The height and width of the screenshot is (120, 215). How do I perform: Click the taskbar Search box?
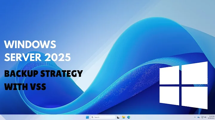[103, 117]
